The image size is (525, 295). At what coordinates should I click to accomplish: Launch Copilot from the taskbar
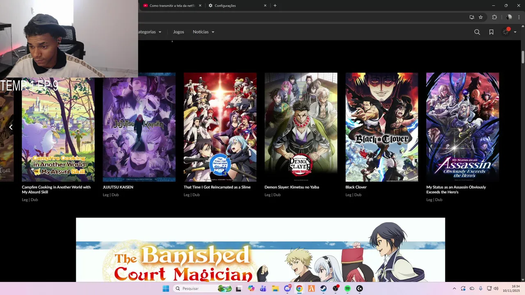[251, 288]
